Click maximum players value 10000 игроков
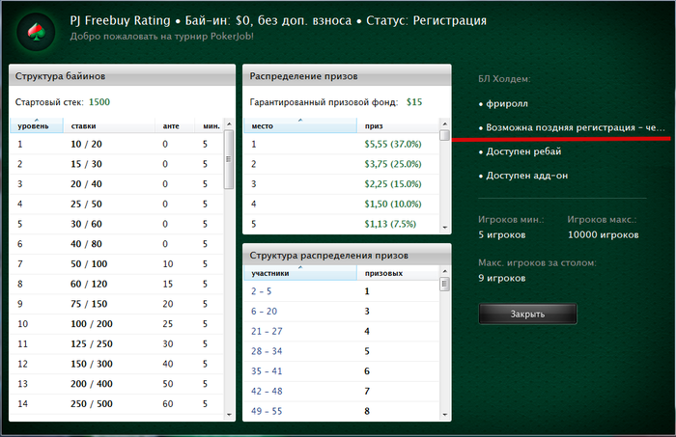This screenshot has height=437, width=676. click(604, 235)
